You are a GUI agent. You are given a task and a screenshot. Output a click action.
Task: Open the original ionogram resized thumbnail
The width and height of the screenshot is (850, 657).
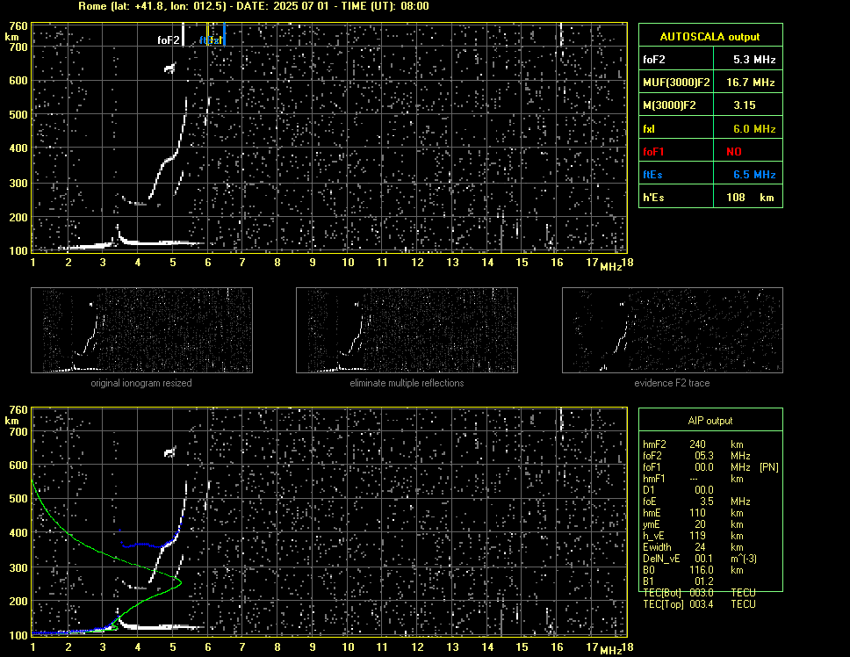pos(141,330)
